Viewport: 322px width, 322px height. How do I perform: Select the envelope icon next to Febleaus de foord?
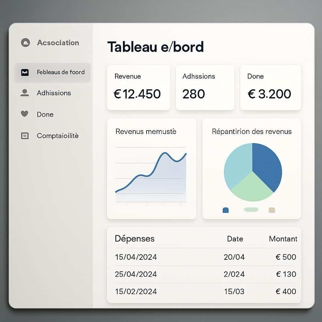point(24,72)
